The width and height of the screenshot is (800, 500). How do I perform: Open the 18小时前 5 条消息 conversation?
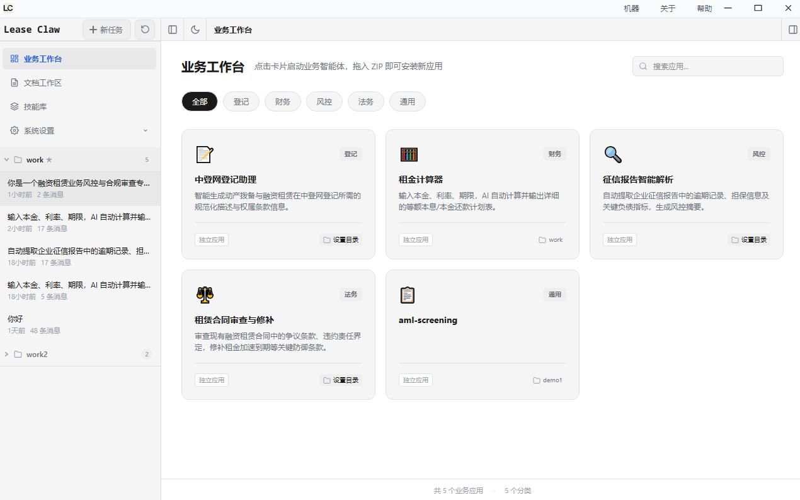tap(80, 290)
